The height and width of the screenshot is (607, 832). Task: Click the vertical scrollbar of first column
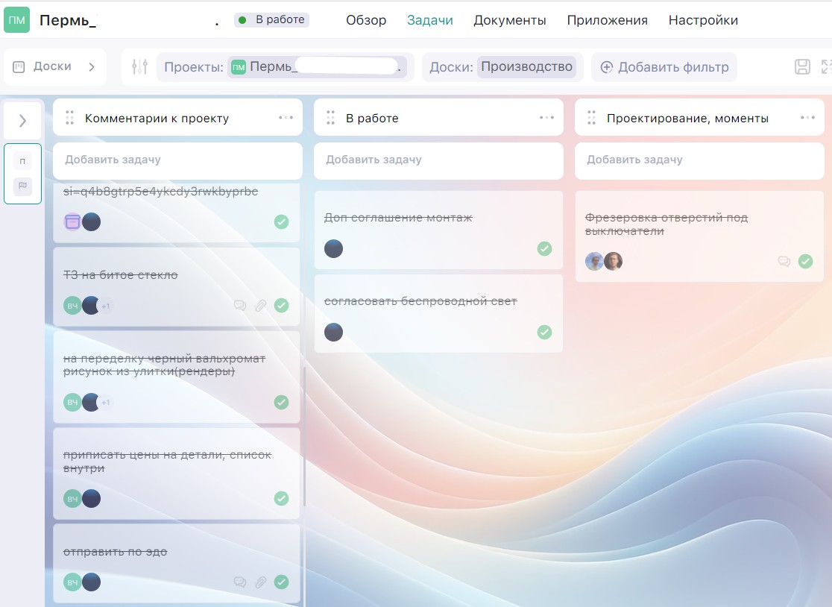[x=304, y=433]
